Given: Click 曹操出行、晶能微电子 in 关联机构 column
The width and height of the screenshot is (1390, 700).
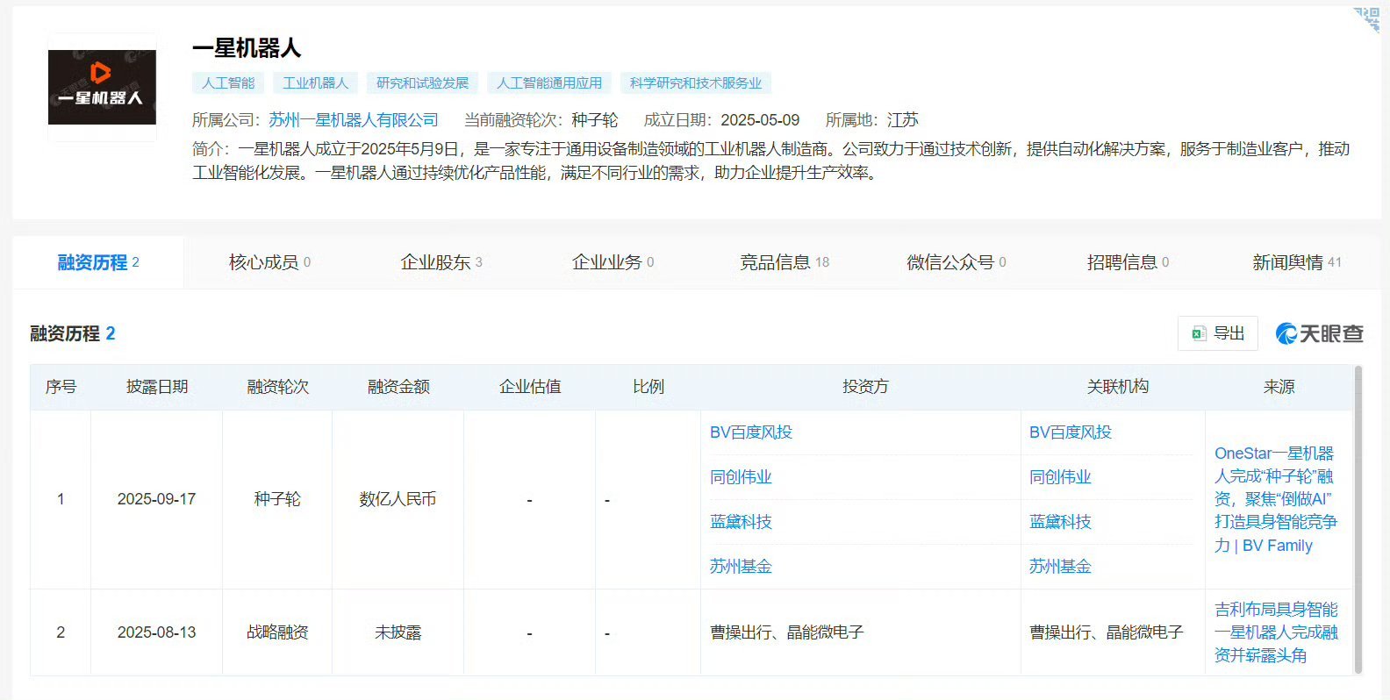Looking at the screenshot, I should click(x=1107, y=632).
